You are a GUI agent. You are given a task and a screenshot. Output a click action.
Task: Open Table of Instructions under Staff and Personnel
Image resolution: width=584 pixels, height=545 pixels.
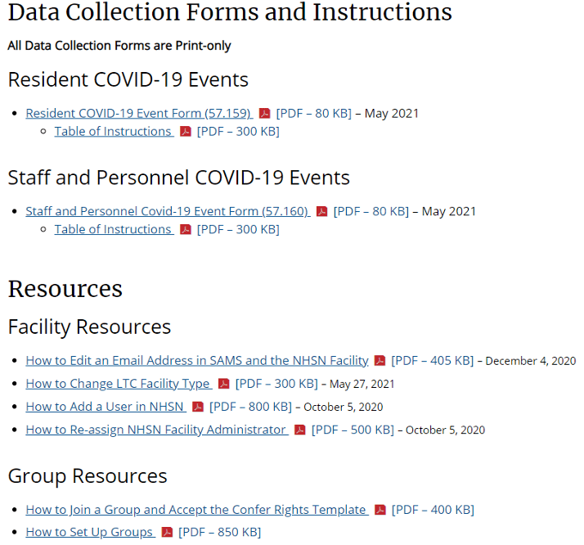pos(113,230)
